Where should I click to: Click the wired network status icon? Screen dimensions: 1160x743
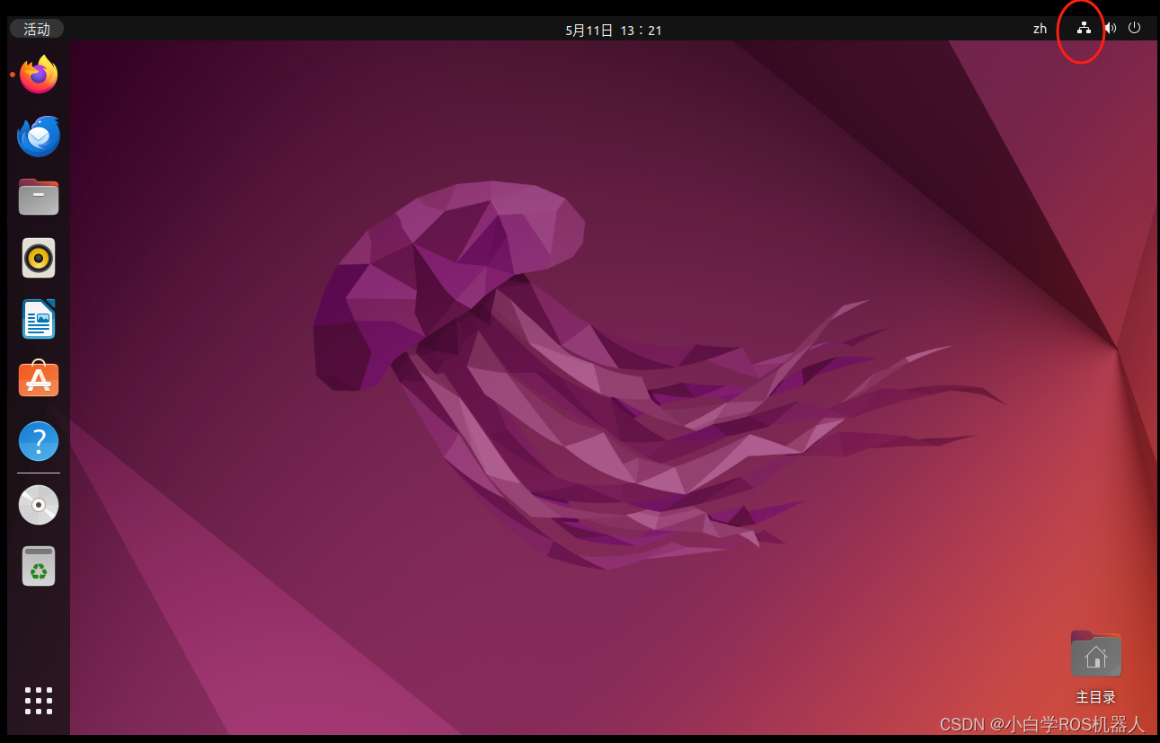(x=1084, y=28)
